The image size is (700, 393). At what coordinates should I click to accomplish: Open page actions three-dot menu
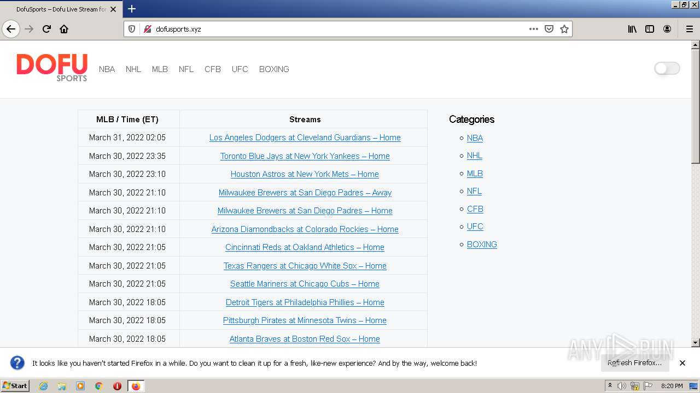tap(534, 29)
